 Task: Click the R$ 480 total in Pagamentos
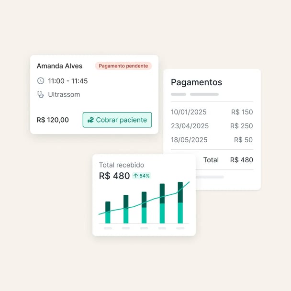coord(241,160)
